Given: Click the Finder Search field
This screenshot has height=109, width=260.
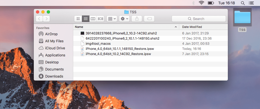Looking at the screenshot, I should (x=199, y=19).
